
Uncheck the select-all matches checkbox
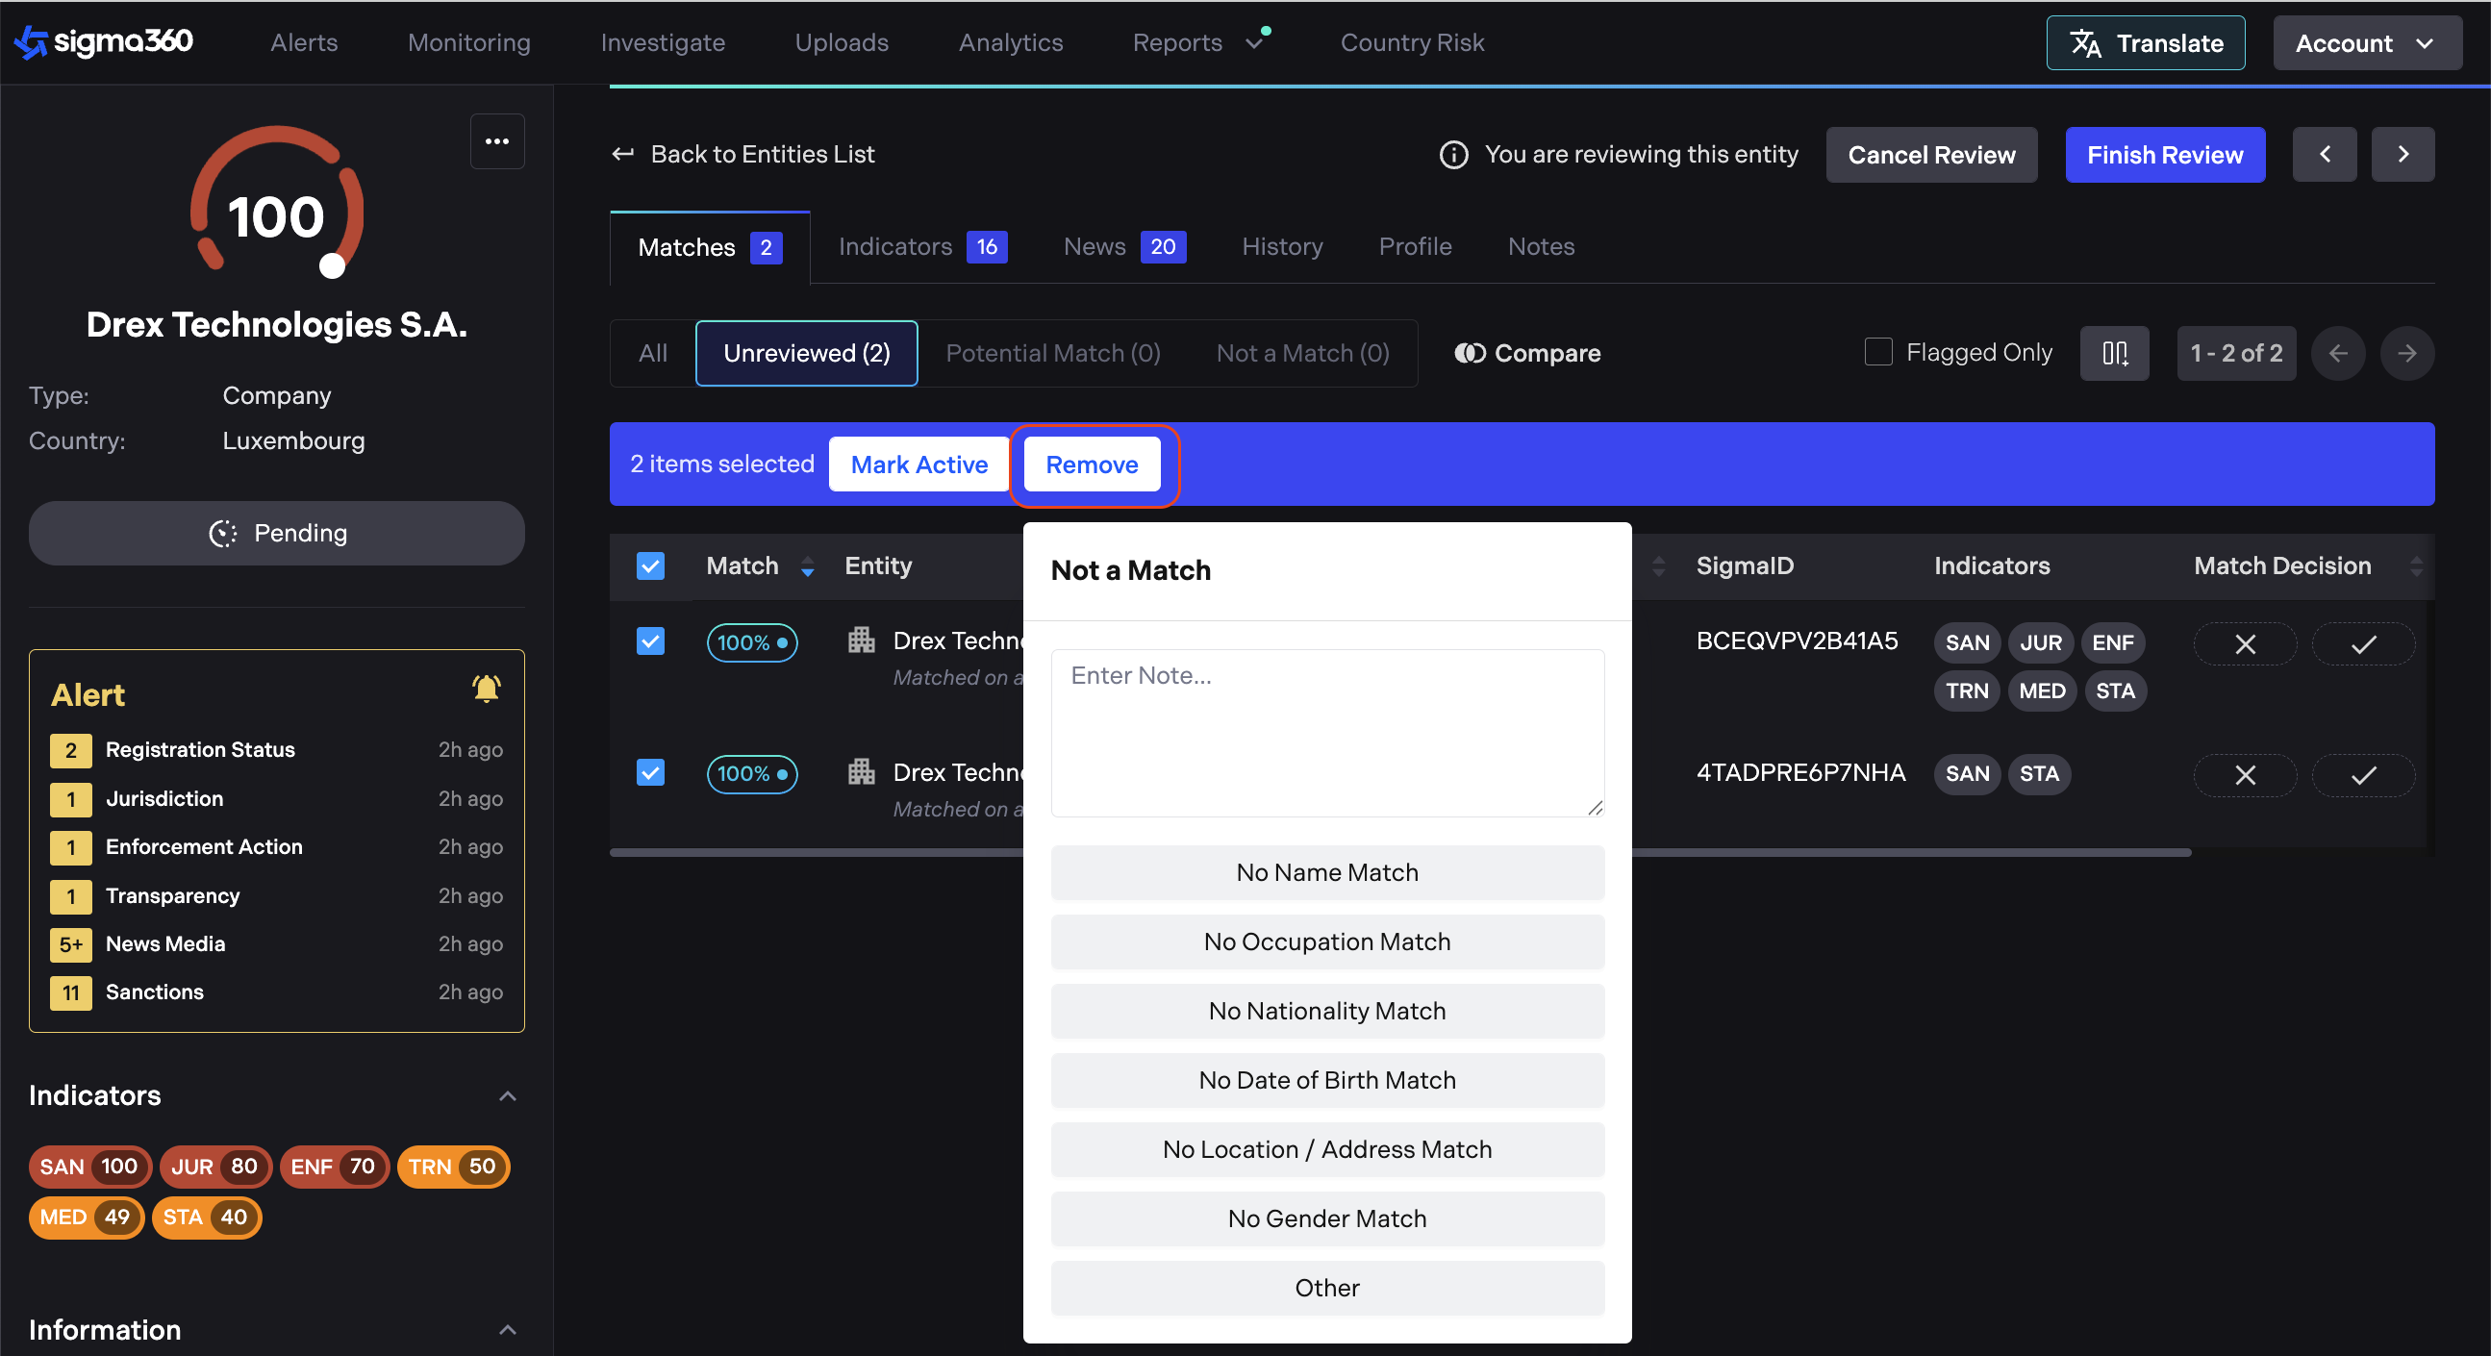click(x=651, y=565)
